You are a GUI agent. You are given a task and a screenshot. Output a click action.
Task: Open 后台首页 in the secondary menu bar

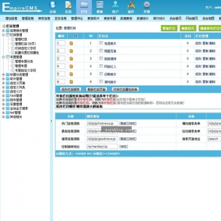coord(175,18)
